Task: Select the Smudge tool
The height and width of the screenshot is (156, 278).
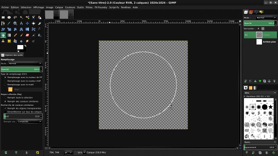Action: 27,41
